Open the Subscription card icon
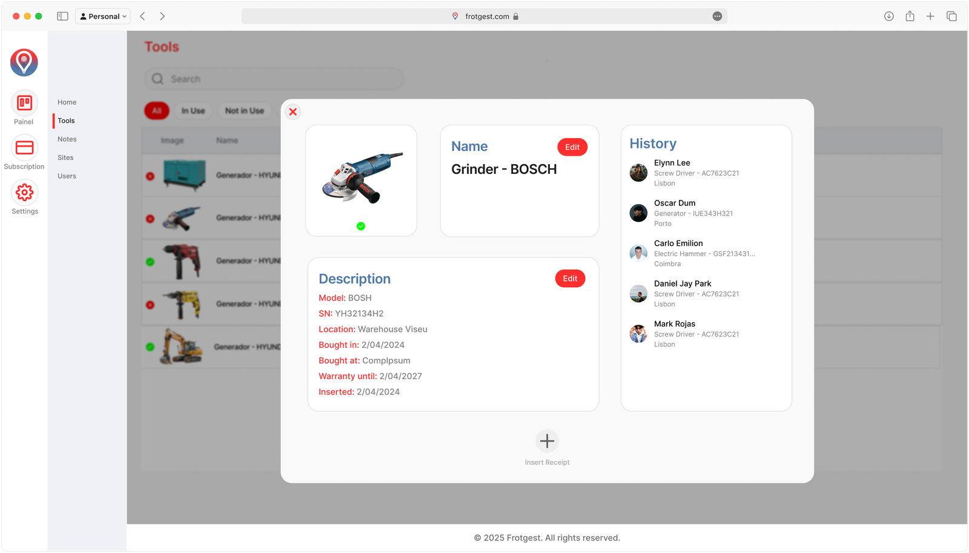The image size is (969, 553). click(x=24, y=148)
